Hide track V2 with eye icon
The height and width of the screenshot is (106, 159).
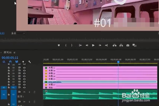coord(24,85)
